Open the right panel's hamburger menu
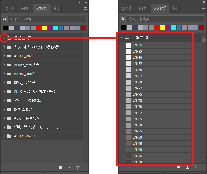The height and width of the screenshot is (174, 207). coord(203,8)
